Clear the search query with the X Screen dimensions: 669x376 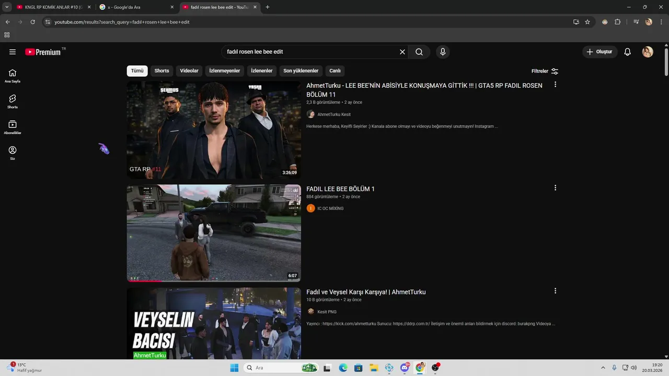click(402, 52)
